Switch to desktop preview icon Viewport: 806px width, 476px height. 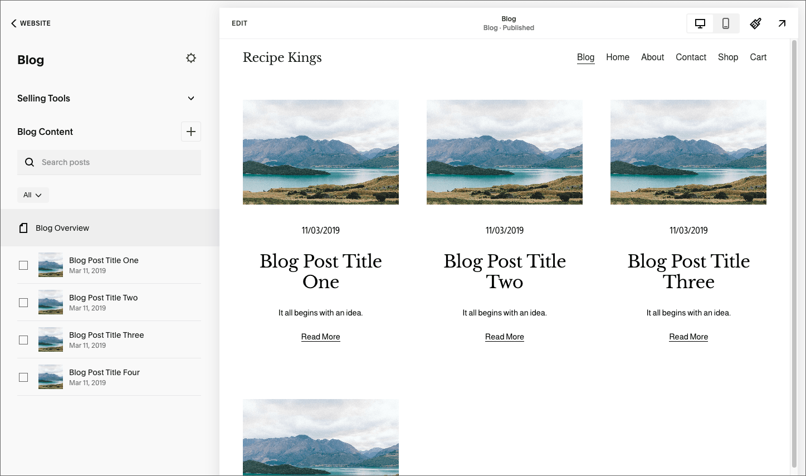pos(700,23)
